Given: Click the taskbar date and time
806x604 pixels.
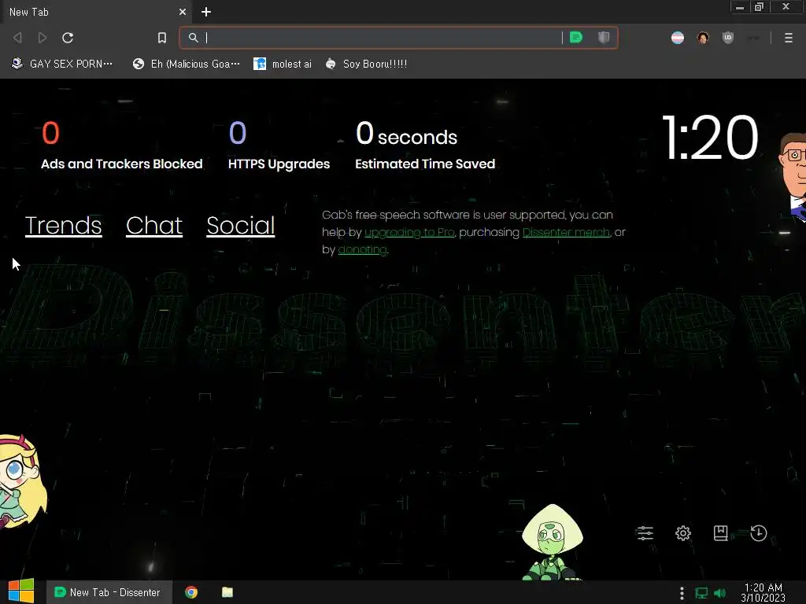Looking at the screenshot, I should 763,592.
